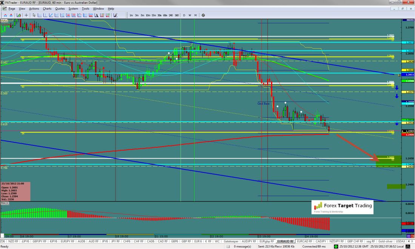The width and height of the screenshot is (415, 249).
Task: Select the crosshair cursor tool
Action: [x=26, y=15]
